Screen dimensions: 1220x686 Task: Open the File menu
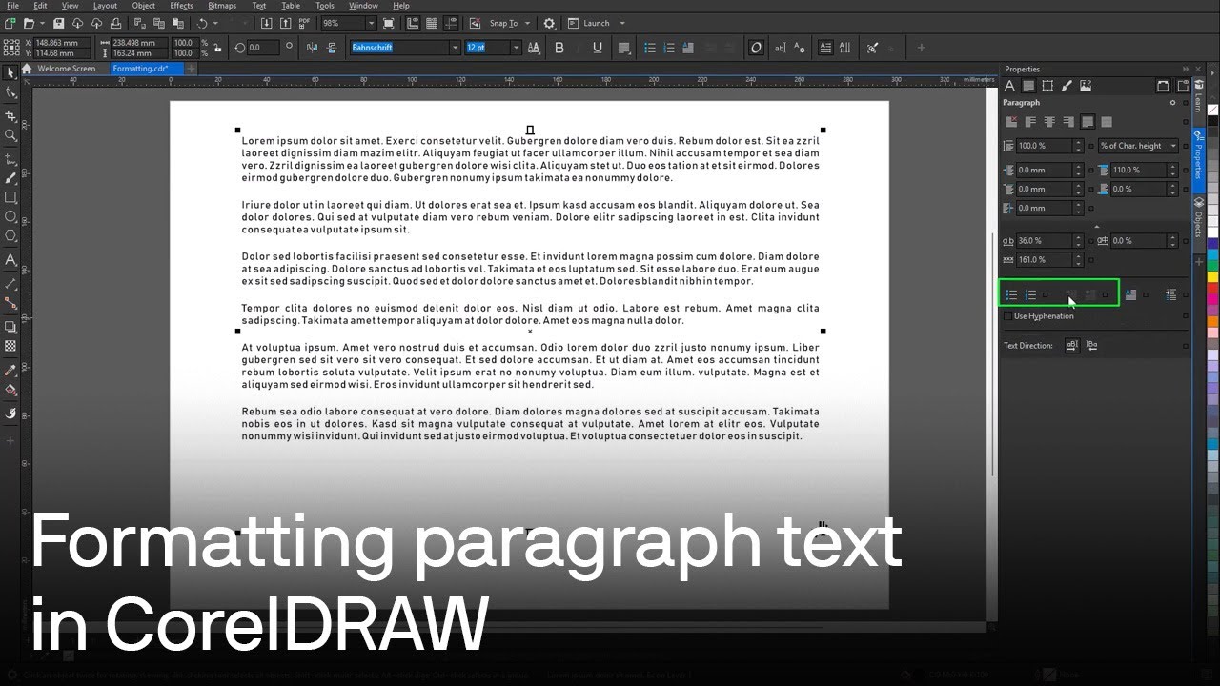pos(12,6)
